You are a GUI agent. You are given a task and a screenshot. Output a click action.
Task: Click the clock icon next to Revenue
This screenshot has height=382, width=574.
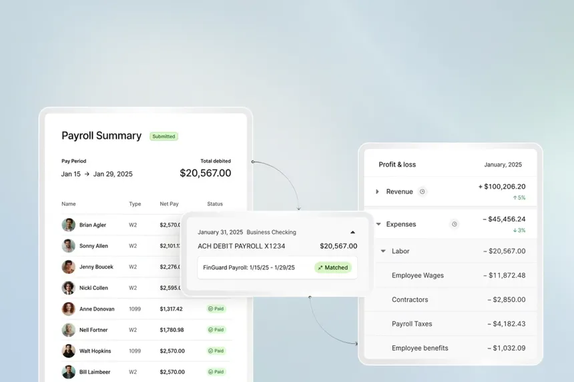tap(422, 191)
